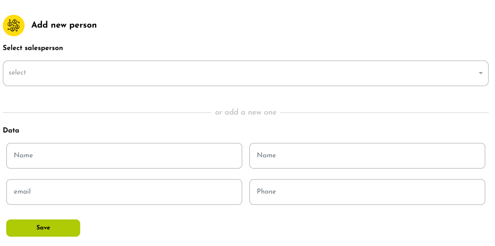Click the dropdown caret arrow

[x=480, y=73]
